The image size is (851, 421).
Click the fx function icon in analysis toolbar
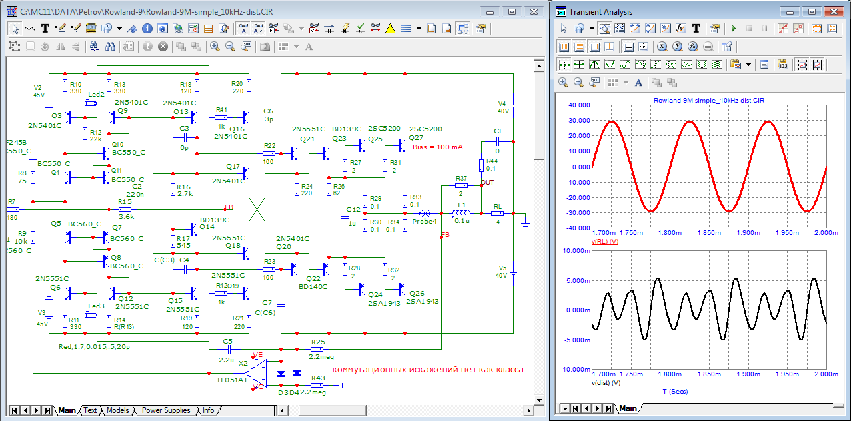tap(681, 29)
